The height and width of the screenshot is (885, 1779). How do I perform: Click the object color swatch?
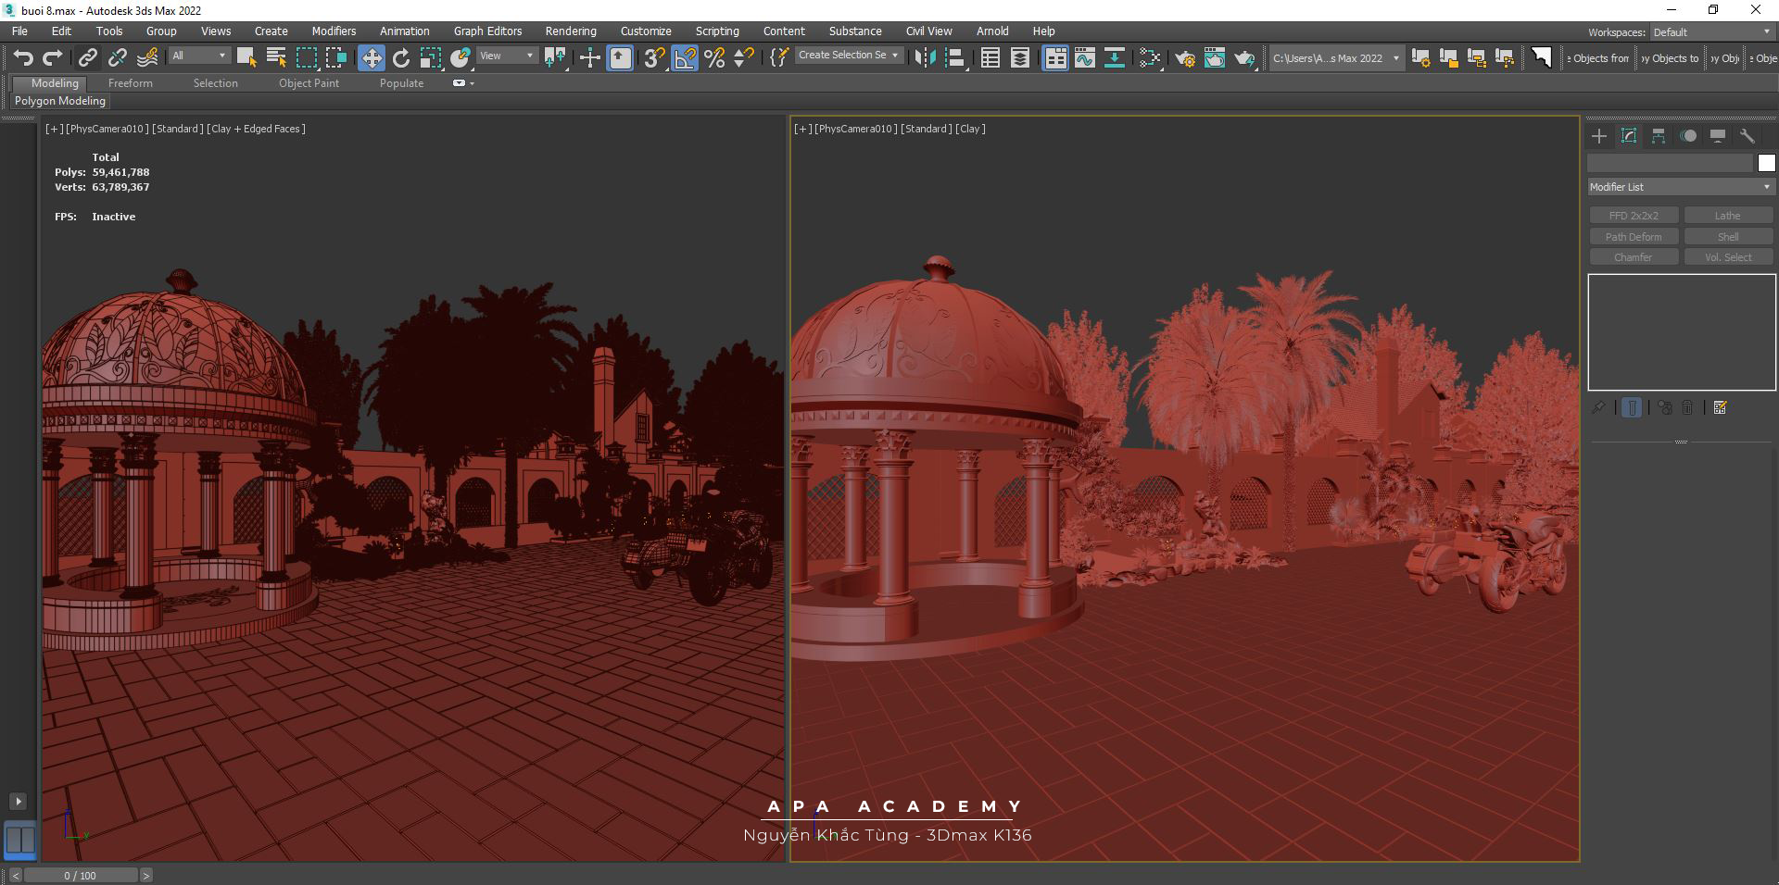[x=1766, y=164]
